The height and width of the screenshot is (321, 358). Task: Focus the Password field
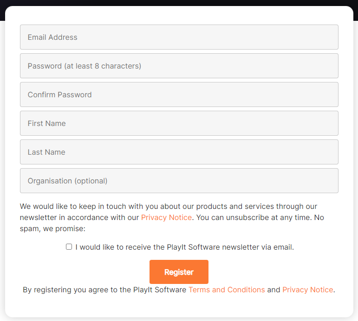click(179, 66)
